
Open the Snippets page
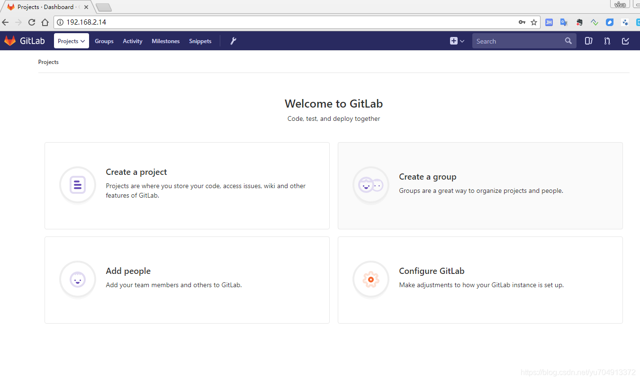click(x=200, y=41)
